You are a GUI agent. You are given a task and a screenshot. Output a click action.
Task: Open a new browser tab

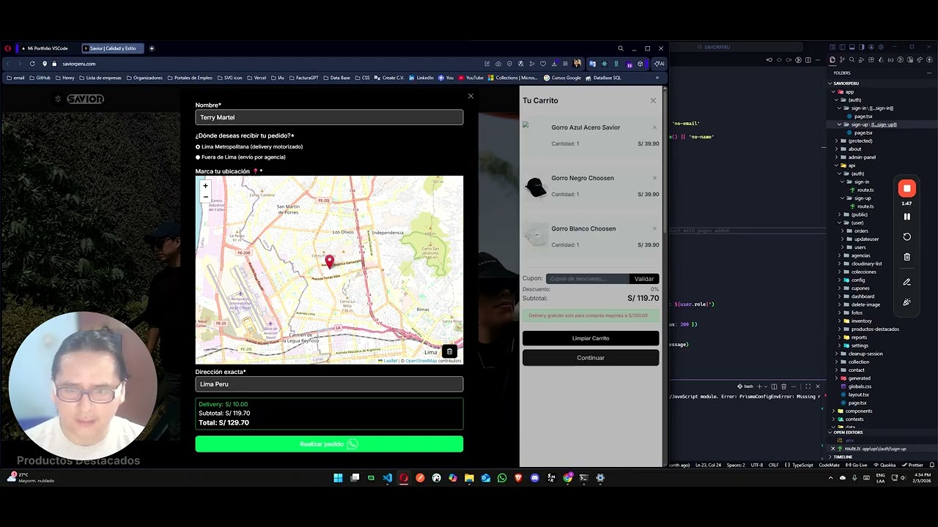click(152, 48)
